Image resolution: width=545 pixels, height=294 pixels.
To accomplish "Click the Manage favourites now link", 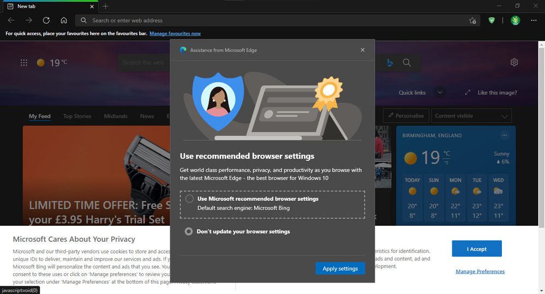I will point(175,33).
